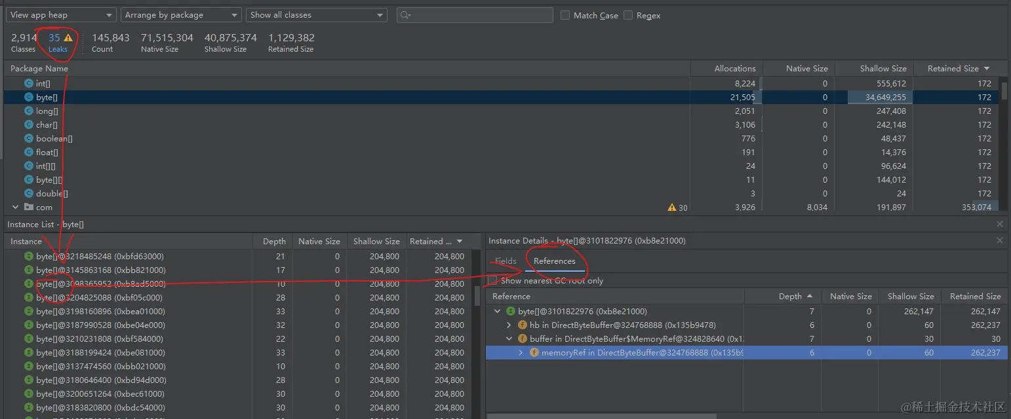Image resolution: width=1011 pixels, height=419 pixels.
Task: Select the double[] class icon
Action: pyautogui.click(x=29, y=193)
